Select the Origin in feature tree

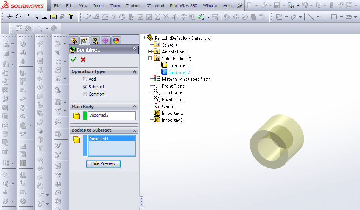click(168, 107)
